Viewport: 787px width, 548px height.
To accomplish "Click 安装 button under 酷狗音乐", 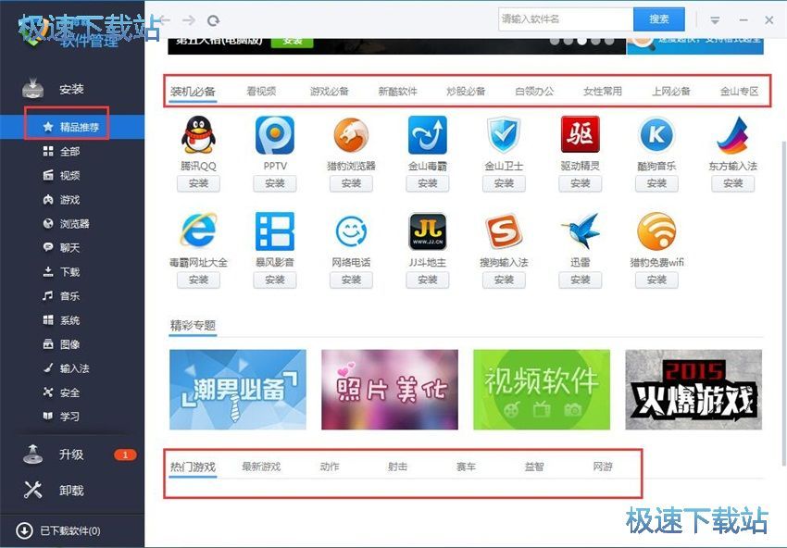I will coord(656,183).
